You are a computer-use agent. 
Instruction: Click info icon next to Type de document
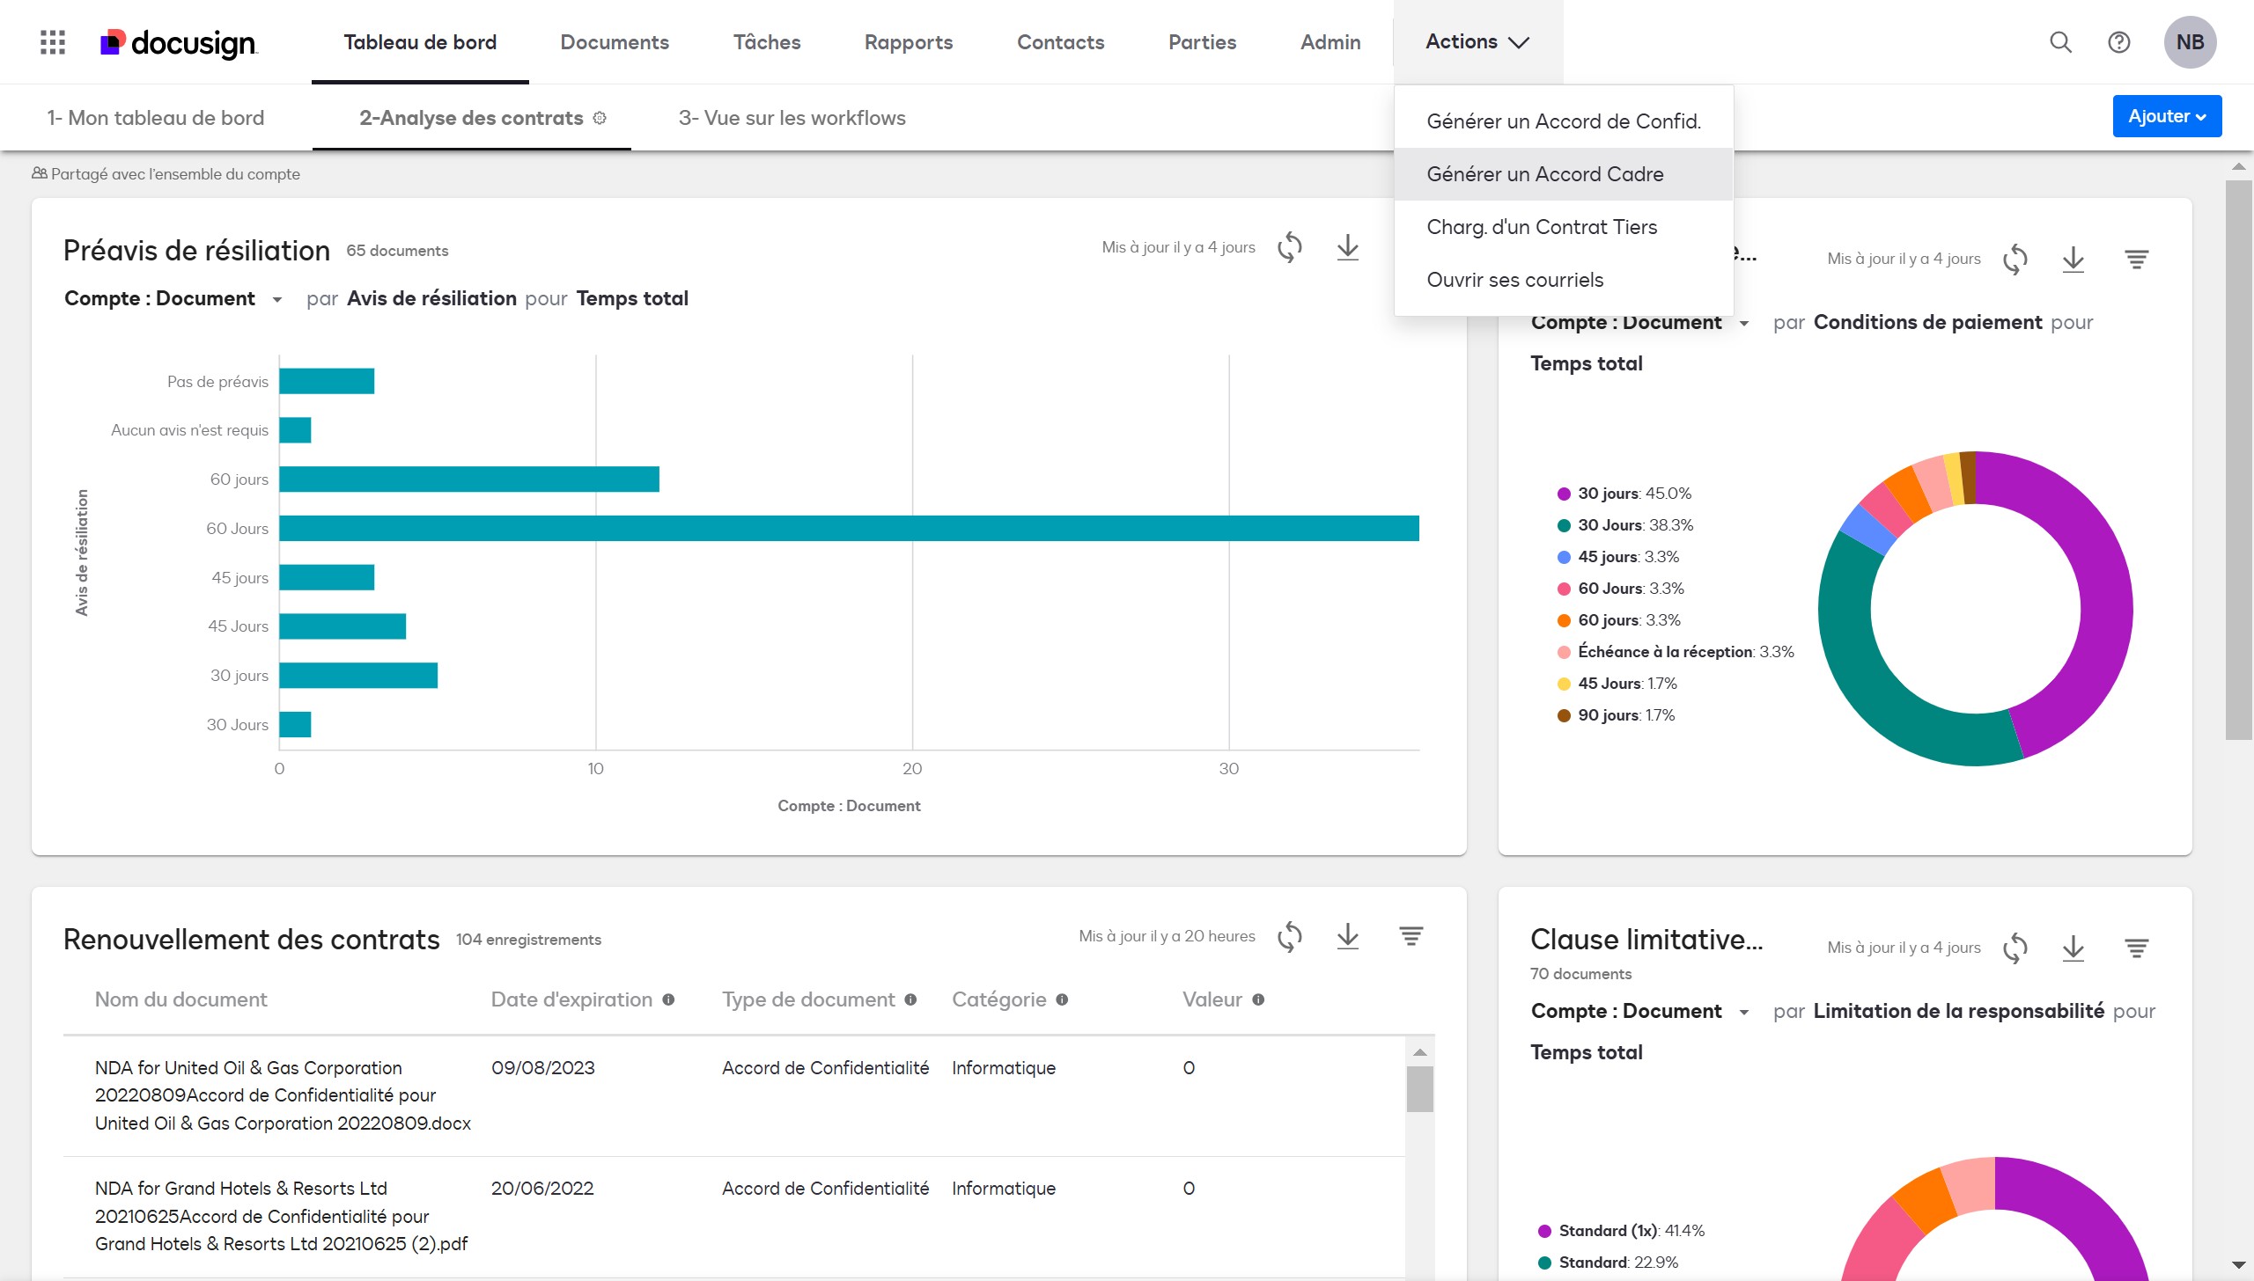(x=910, y=999)
